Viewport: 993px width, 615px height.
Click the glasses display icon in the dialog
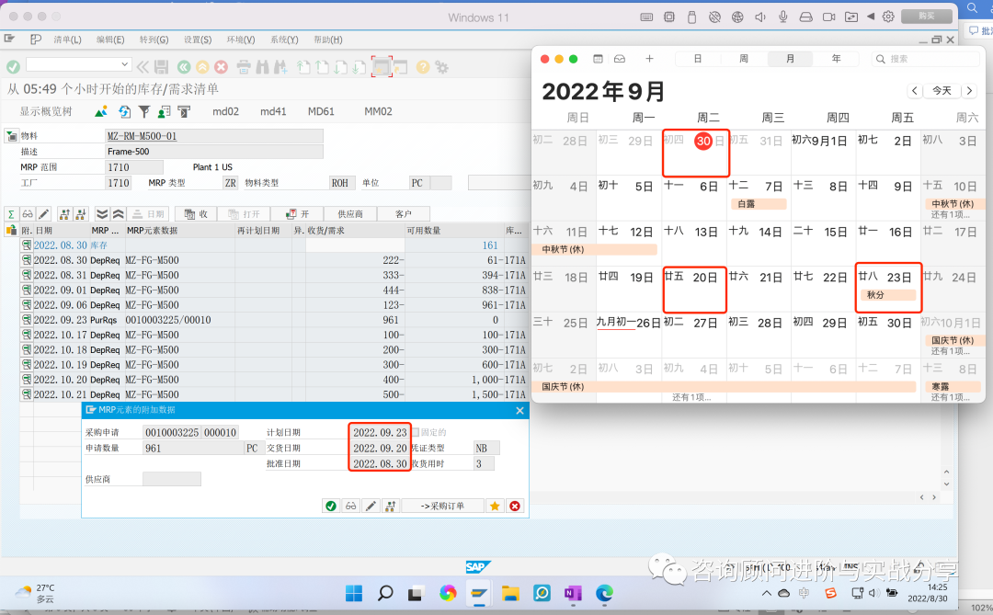[x=351, y=505]
